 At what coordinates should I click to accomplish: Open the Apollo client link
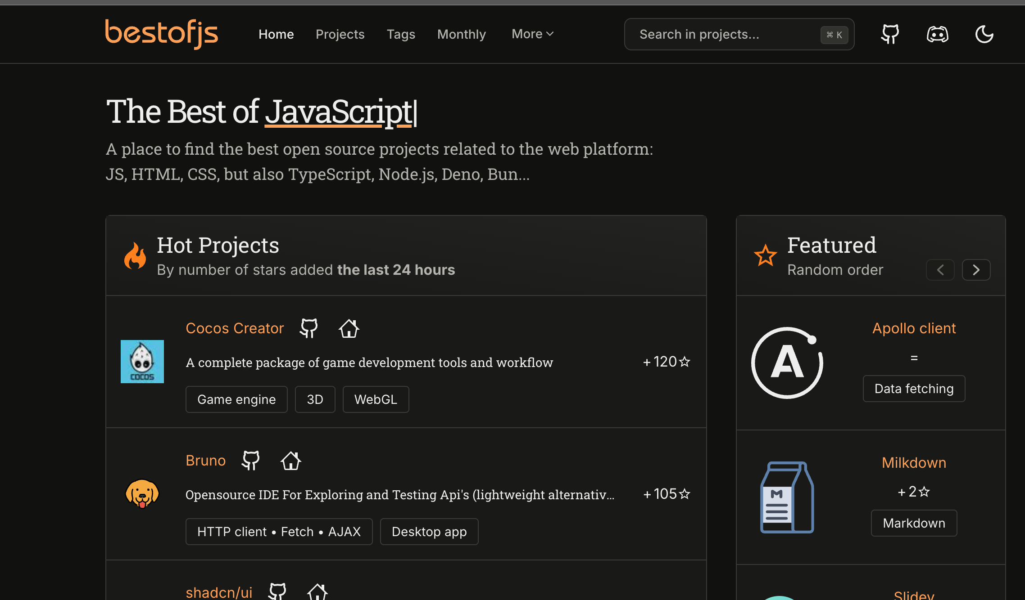[914, 328]
